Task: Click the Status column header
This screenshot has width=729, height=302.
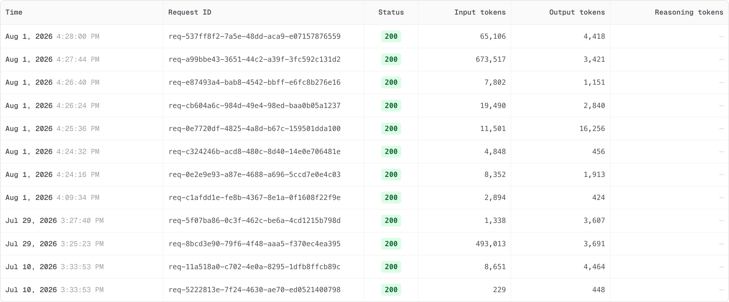Action: point(391,12)
